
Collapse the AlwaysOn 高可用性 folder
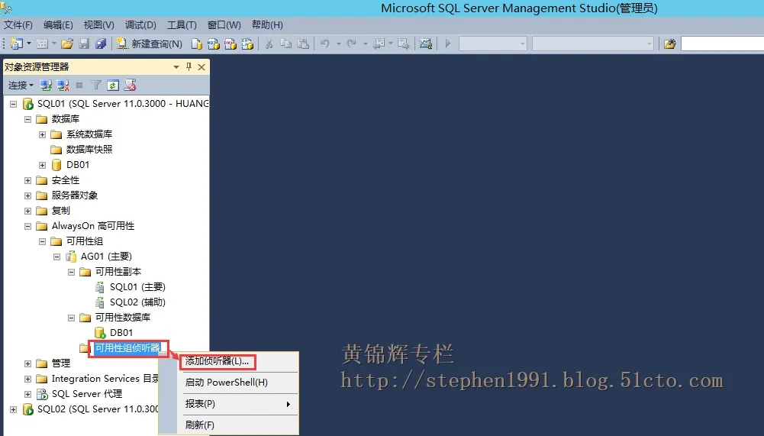click(x=27, y=226)
